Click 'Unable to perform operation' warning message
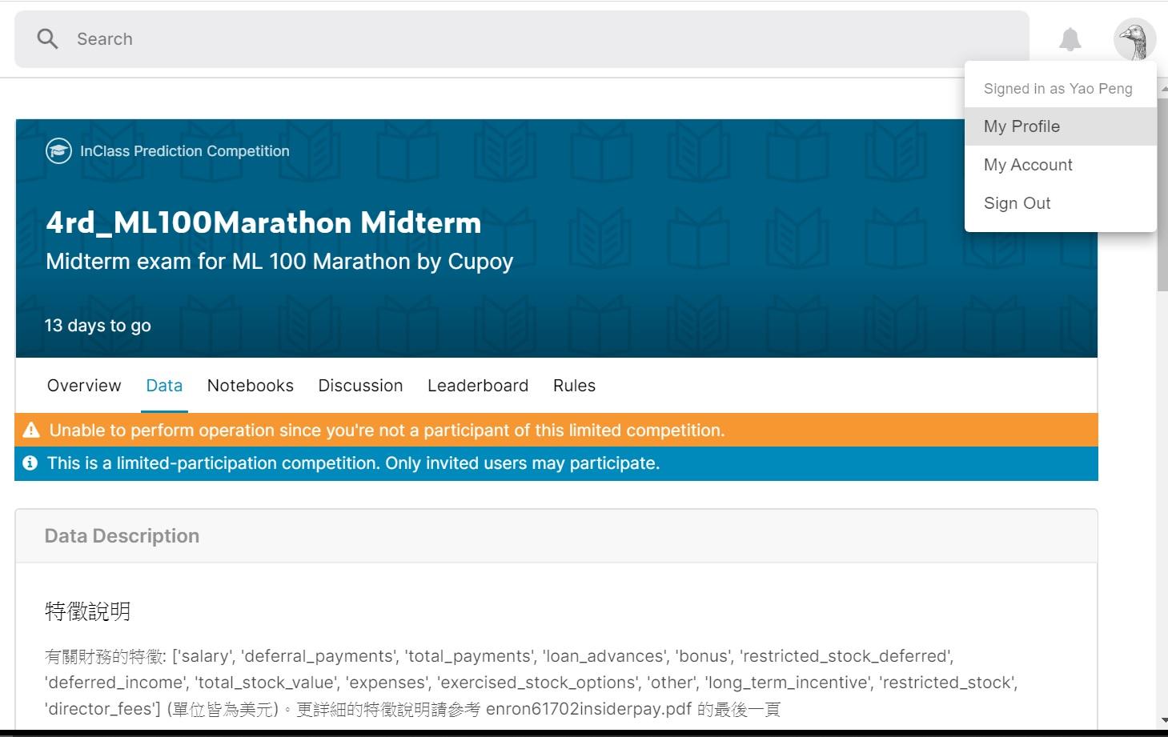Image resolution: width=1168 pixels, height=737 pixels. tap(387, 431)
